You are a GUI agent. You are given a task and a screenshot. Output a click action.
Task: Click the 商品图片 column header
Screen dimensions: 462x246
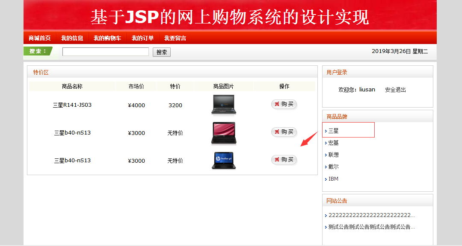click(x=224, y=86)
